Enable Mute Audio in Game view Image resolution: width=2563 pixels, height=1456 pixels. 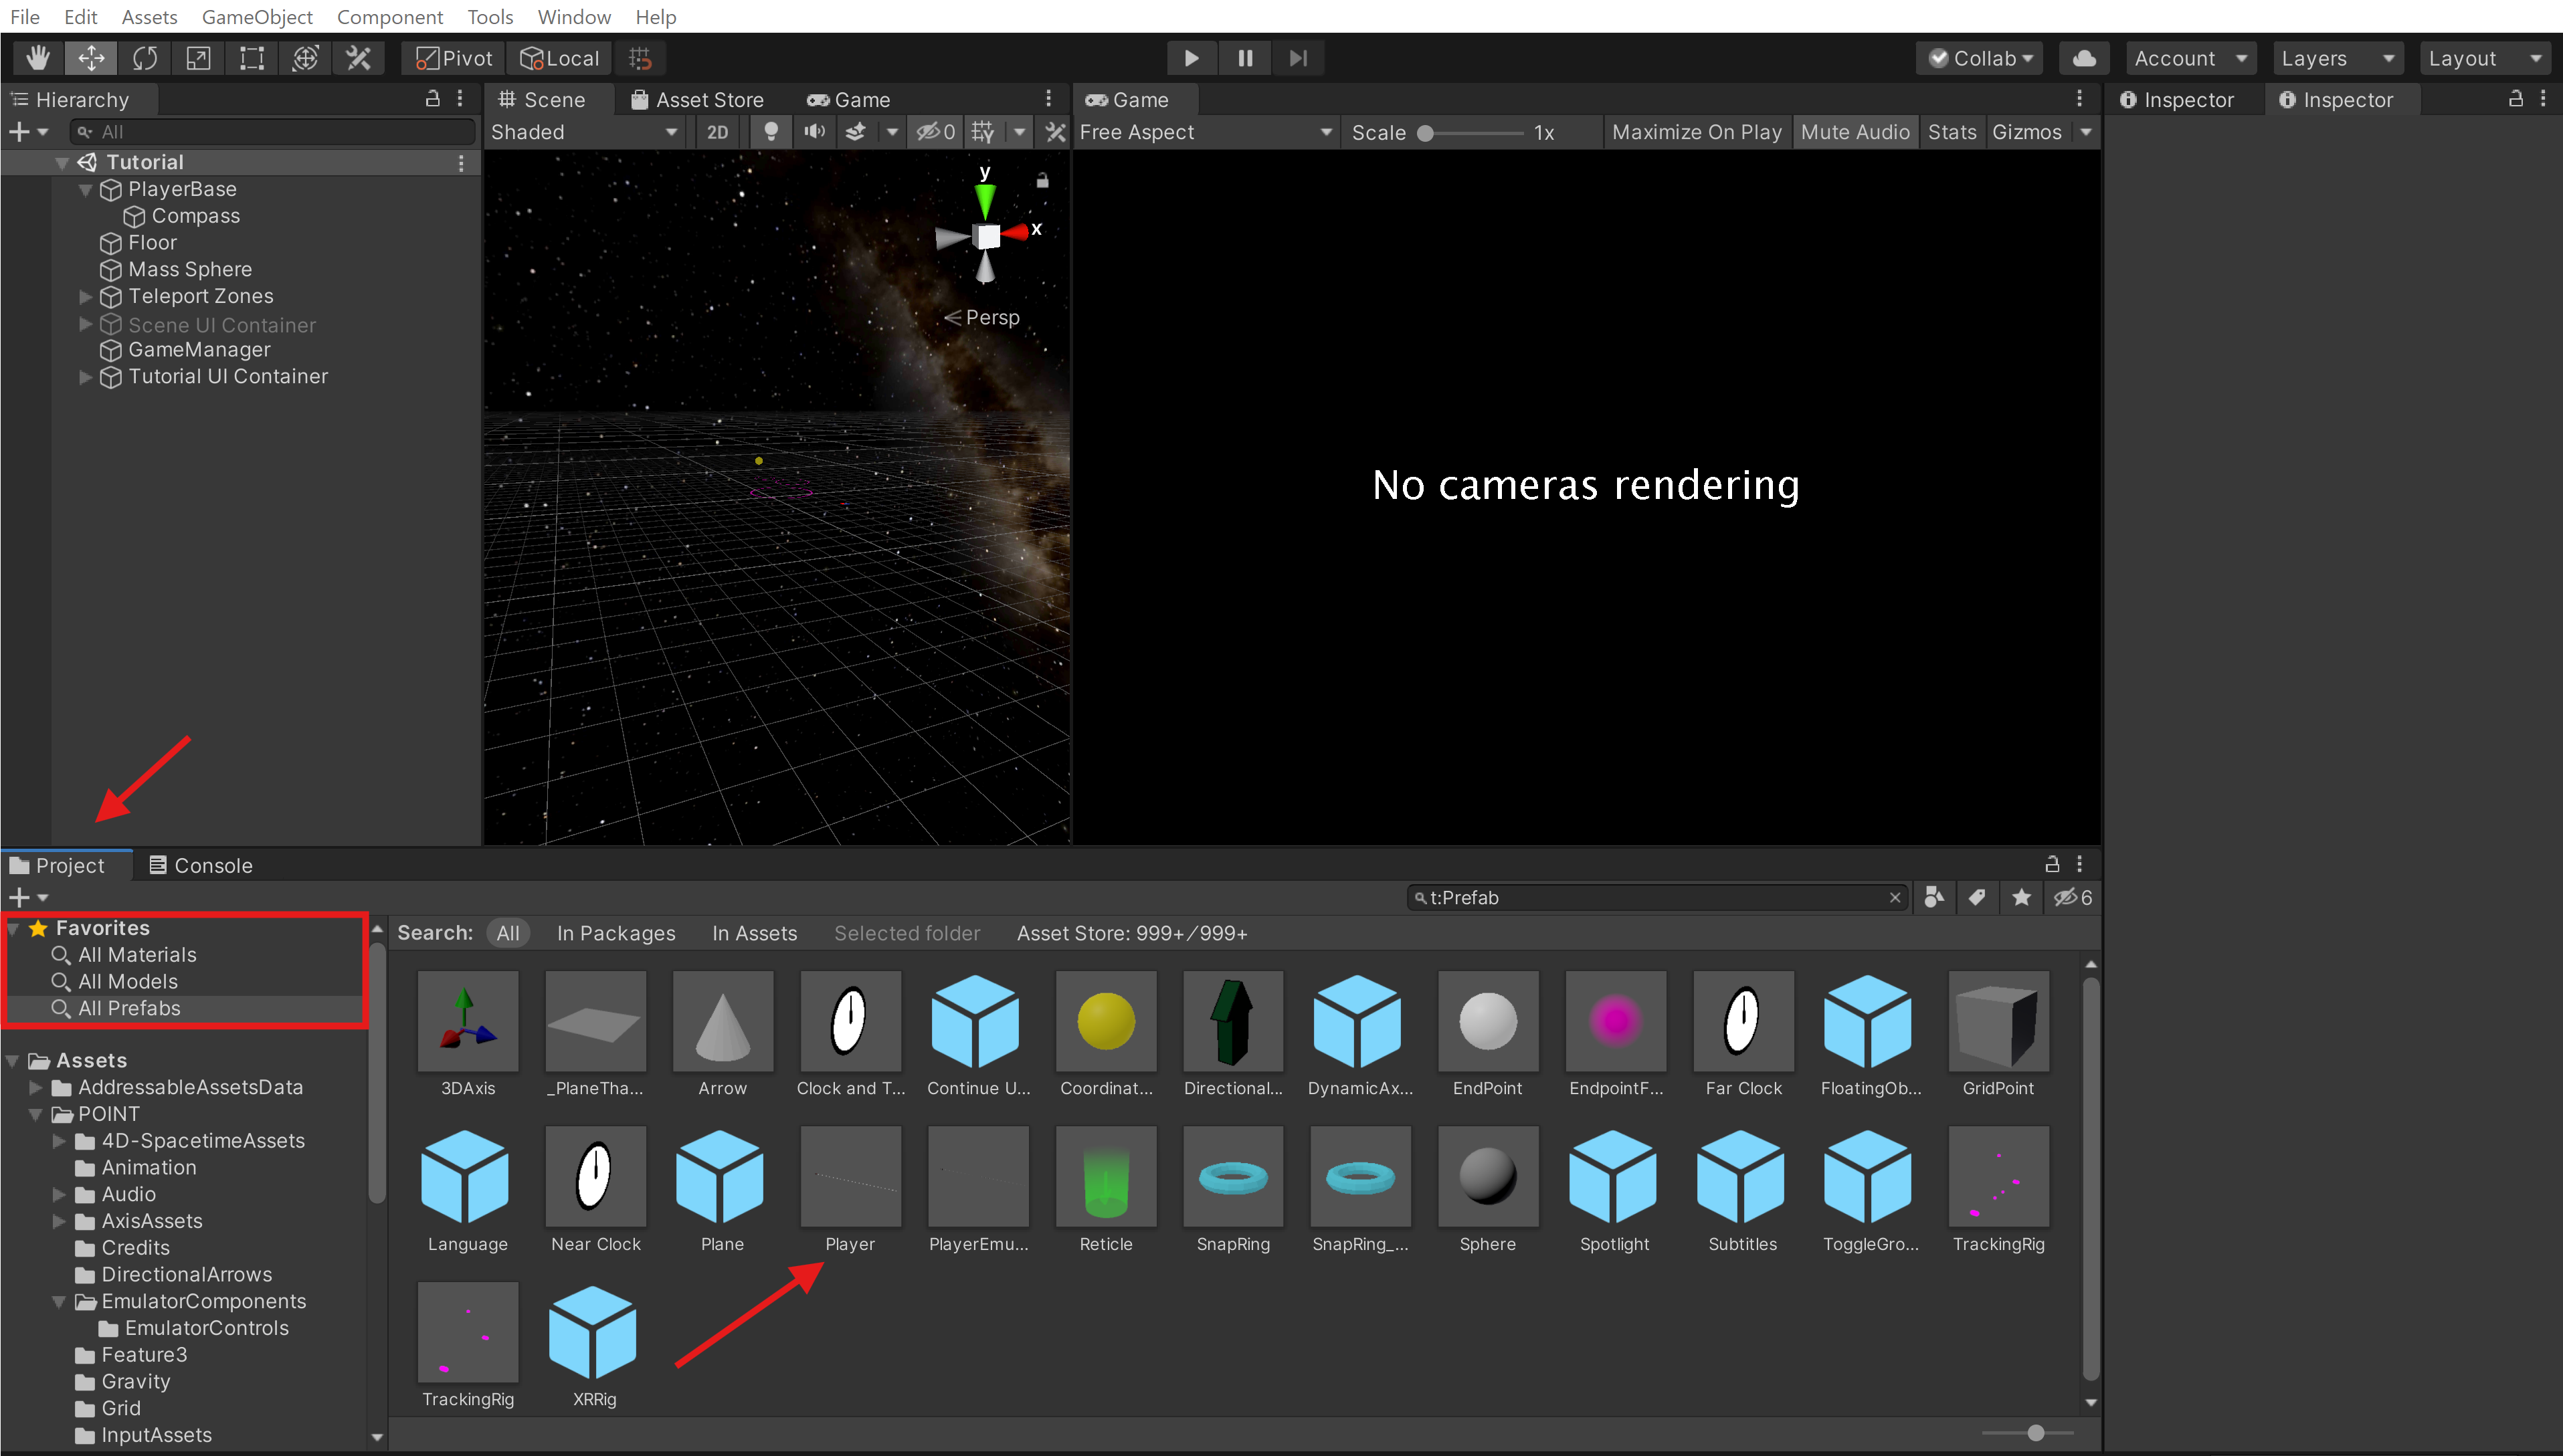[1854, 132]
